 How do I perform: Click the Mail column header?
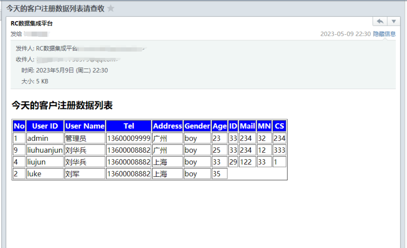[247, 126]
